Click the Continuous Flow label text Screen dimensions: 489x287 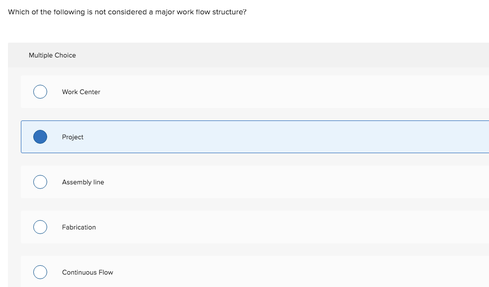coord(87,272)
